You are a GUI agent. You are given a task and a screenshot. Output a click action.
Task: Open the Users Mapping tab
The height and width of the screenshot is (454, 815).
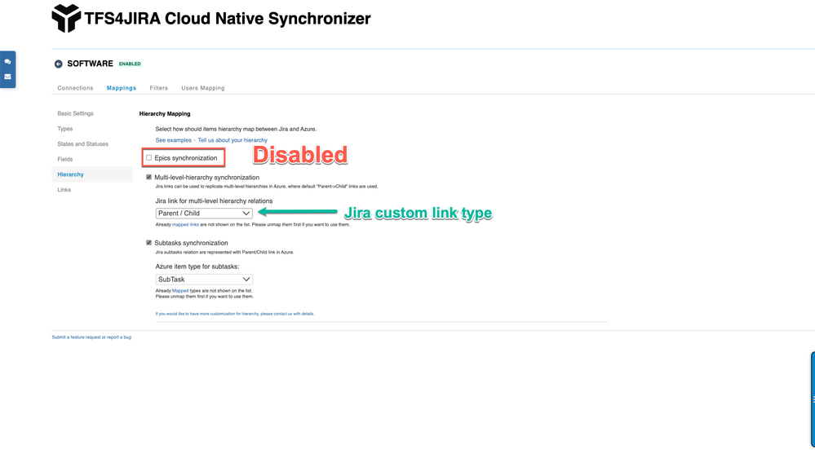pyautogui.click(x=202, y=88)
